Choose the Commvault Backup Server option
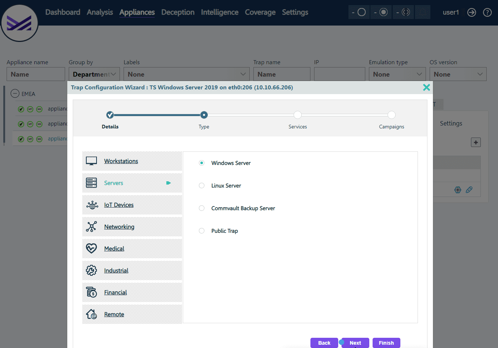Image resolution: width=498 pixels, height=348 pixels. pos(201,208)
